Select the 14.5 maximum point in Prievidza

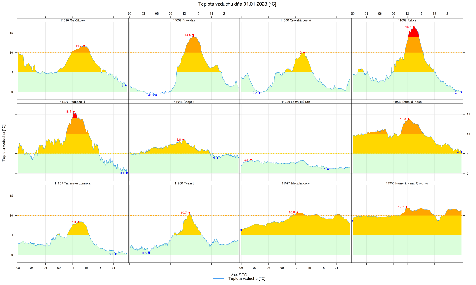click(x=193, y=35)
